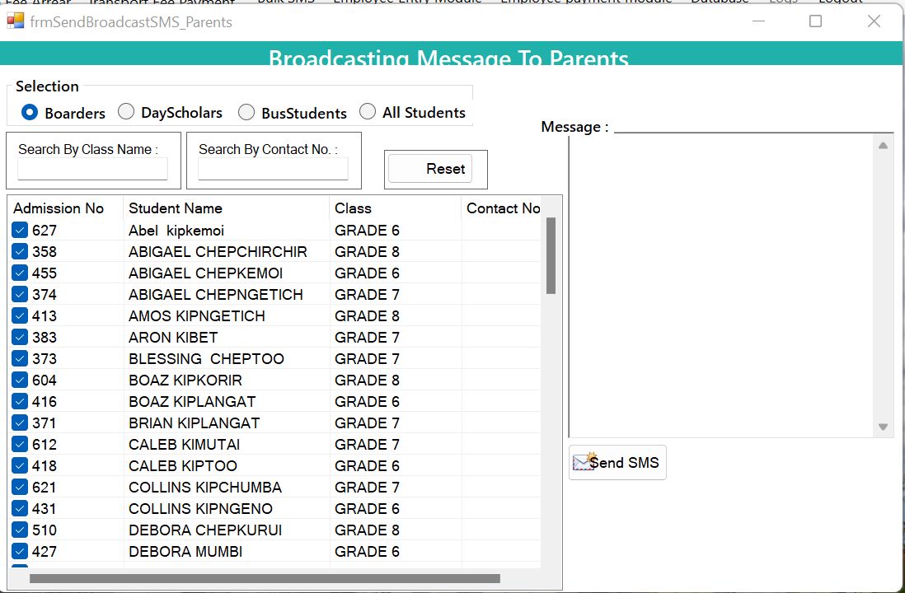Screen dimensions: 905x593
Task: Select the Boarders radio button
Action: tap(30, 112)
